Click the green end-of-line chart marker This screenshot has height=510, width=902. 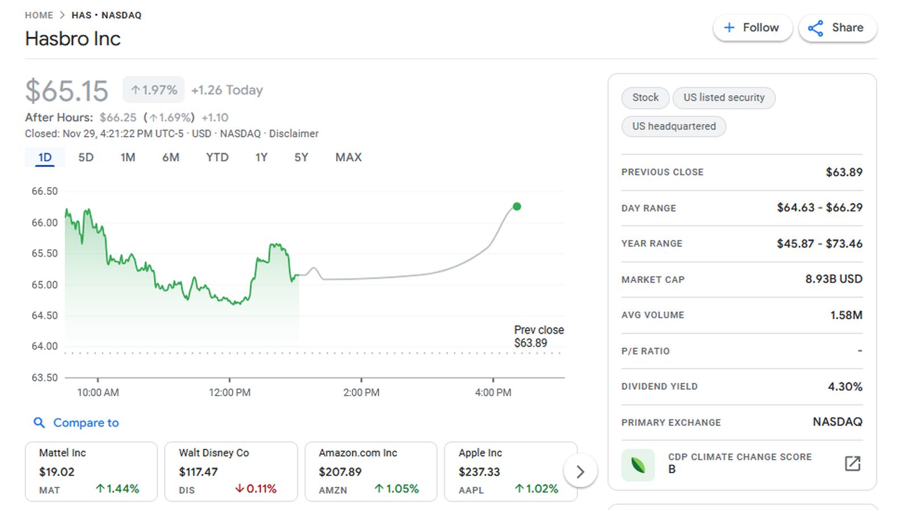click(517, 207)
